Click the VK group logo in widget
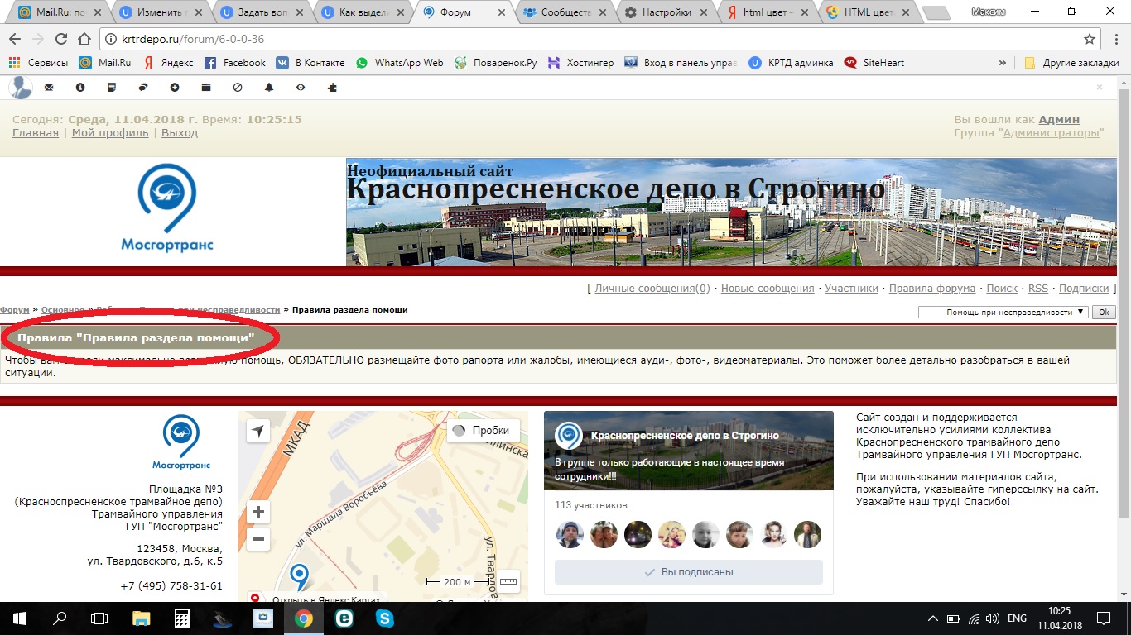Viewport: 1131px width, 635px height. click(568, 436)
